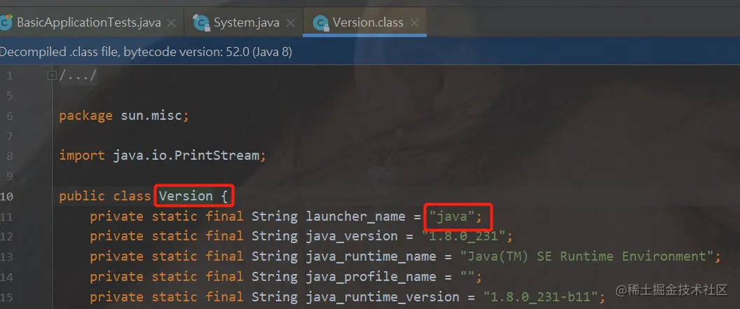Viewport: 740px width, 309px height.
Task: Click "Java(TM) SE Runtime Environment" string
Action: pos(586,256)
